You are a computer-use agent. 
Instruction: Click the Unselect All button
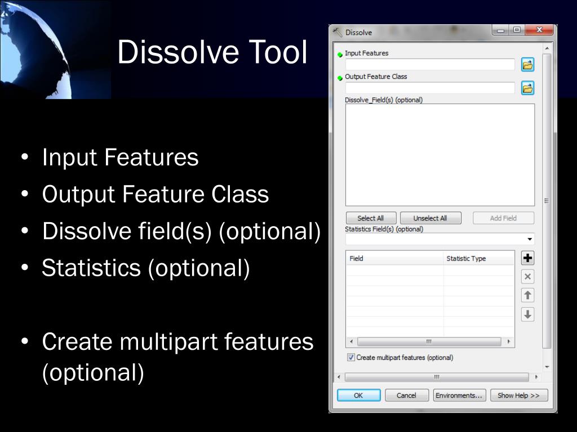(x=430, y=218)
